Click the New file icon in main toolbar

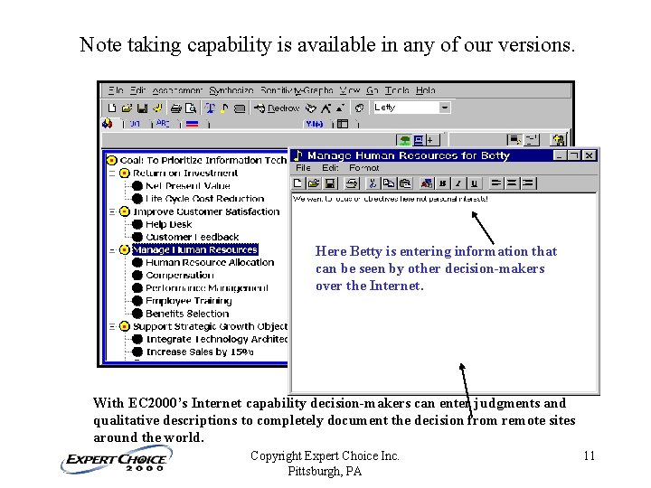pyautogui.click(x=111, y=108)
